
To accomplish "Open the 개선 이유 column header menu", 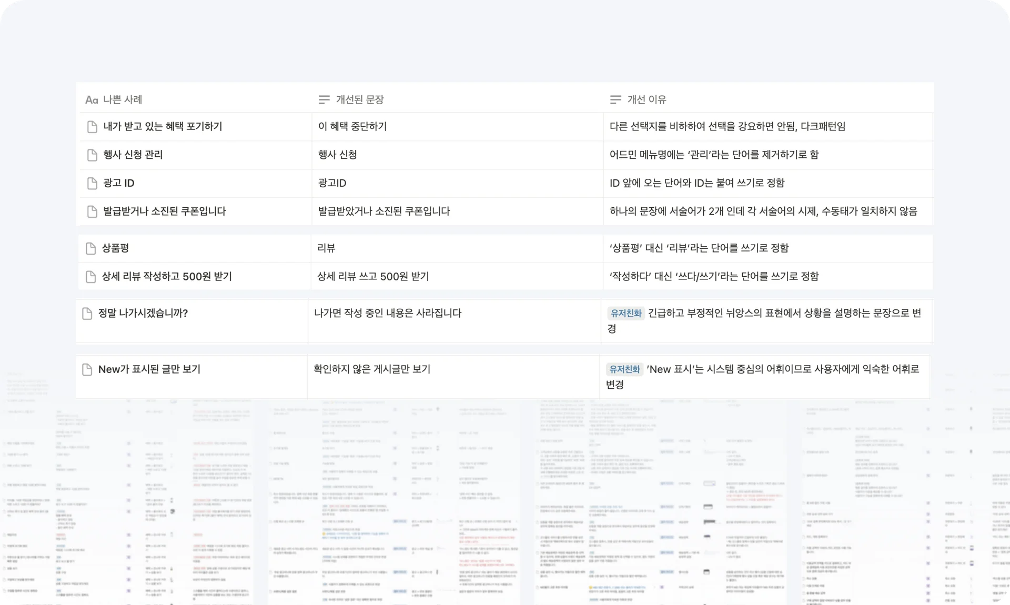I will [x=647, y=100].
